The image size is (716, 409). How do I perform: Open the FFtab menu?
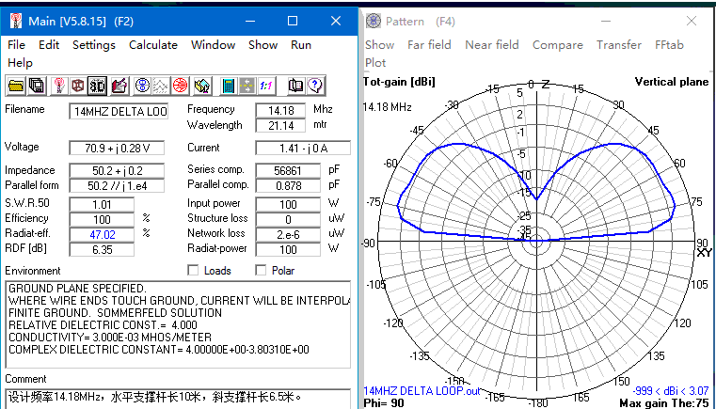[669, 45]
